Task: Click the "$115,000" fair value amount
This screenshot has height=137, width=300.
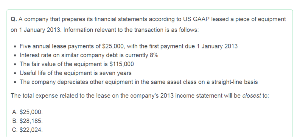Action: [122, 64]
